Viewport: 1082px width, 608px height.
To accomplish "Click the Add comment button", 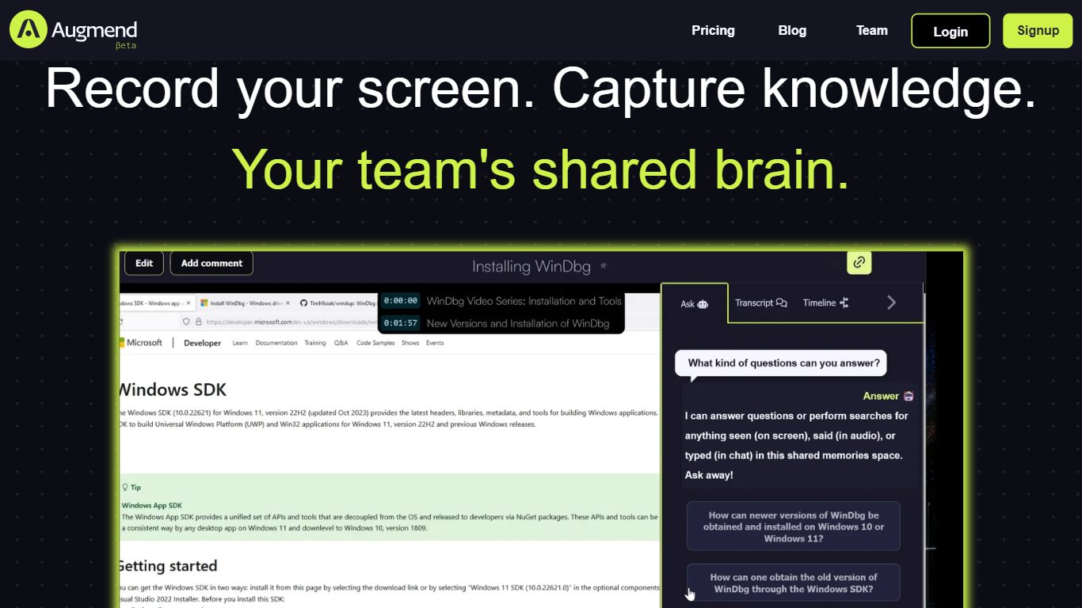I will click(211, 263).
